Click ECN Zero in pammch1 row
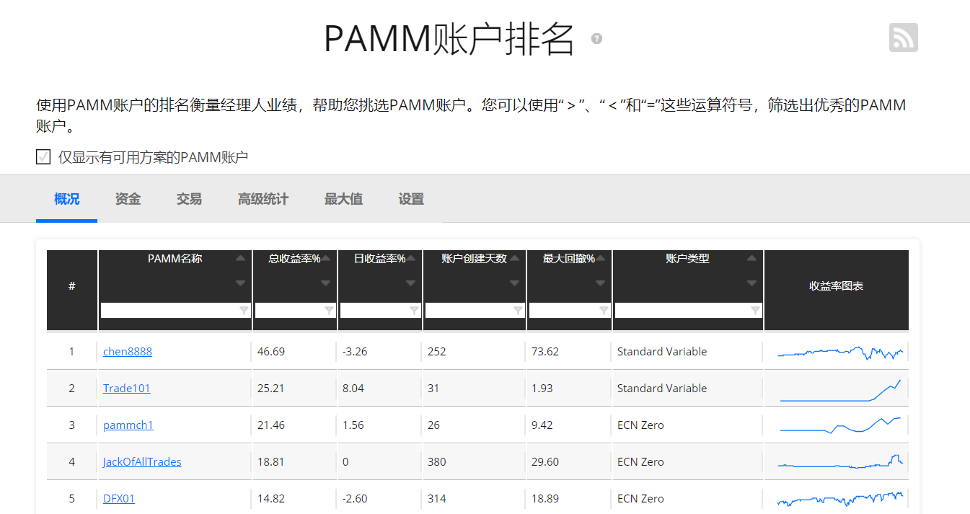Image resolution: width=970 pixels, height=514 pixels. pos(640,425)
